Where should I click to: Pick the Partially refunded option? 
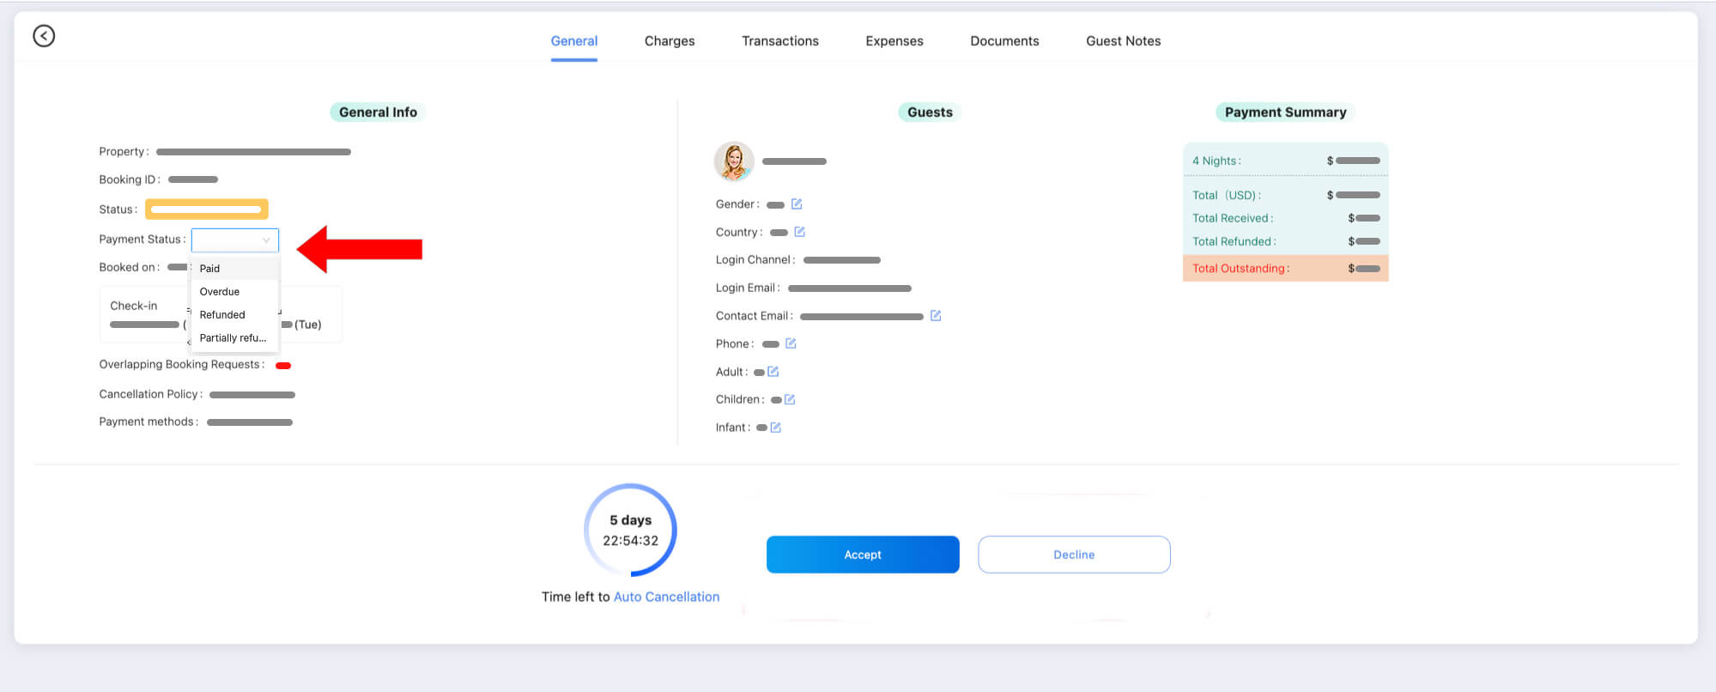point(234,338)
